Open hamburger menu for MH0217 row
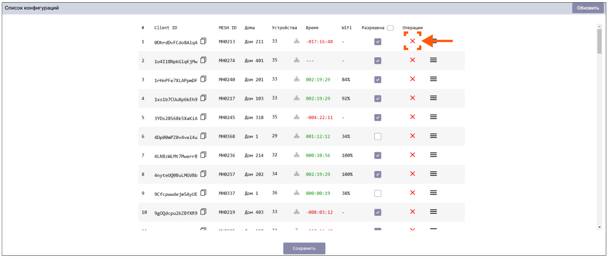This screenshot has width=609, height=258. (x=433, y=98)
